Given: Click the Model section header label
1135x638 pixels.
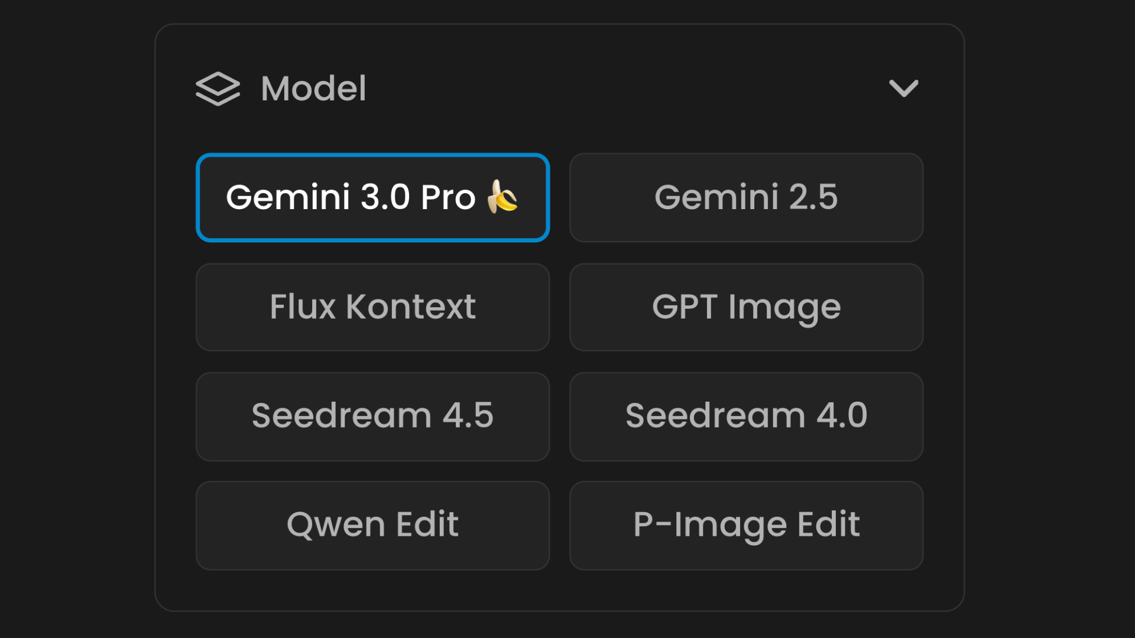Looking at the screenshot, I should pos(313,89).
